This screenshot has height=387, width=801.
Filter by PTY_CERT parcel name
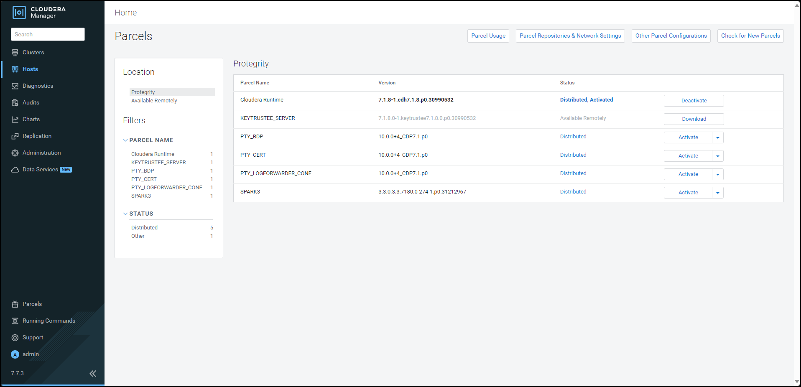[144, 179]
